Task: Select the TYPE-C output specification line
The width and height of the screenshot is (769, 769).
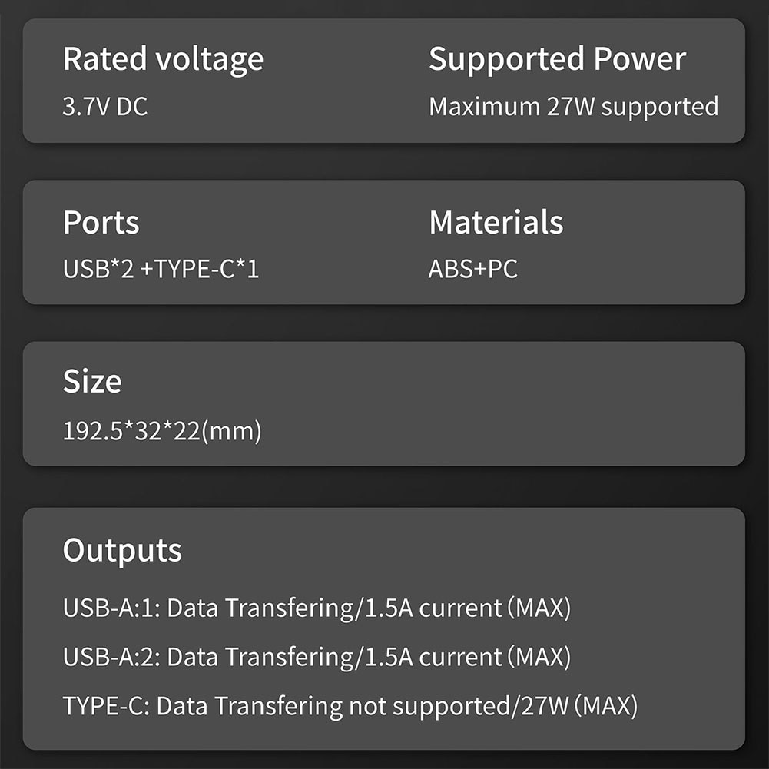Action: click(350, 707)
